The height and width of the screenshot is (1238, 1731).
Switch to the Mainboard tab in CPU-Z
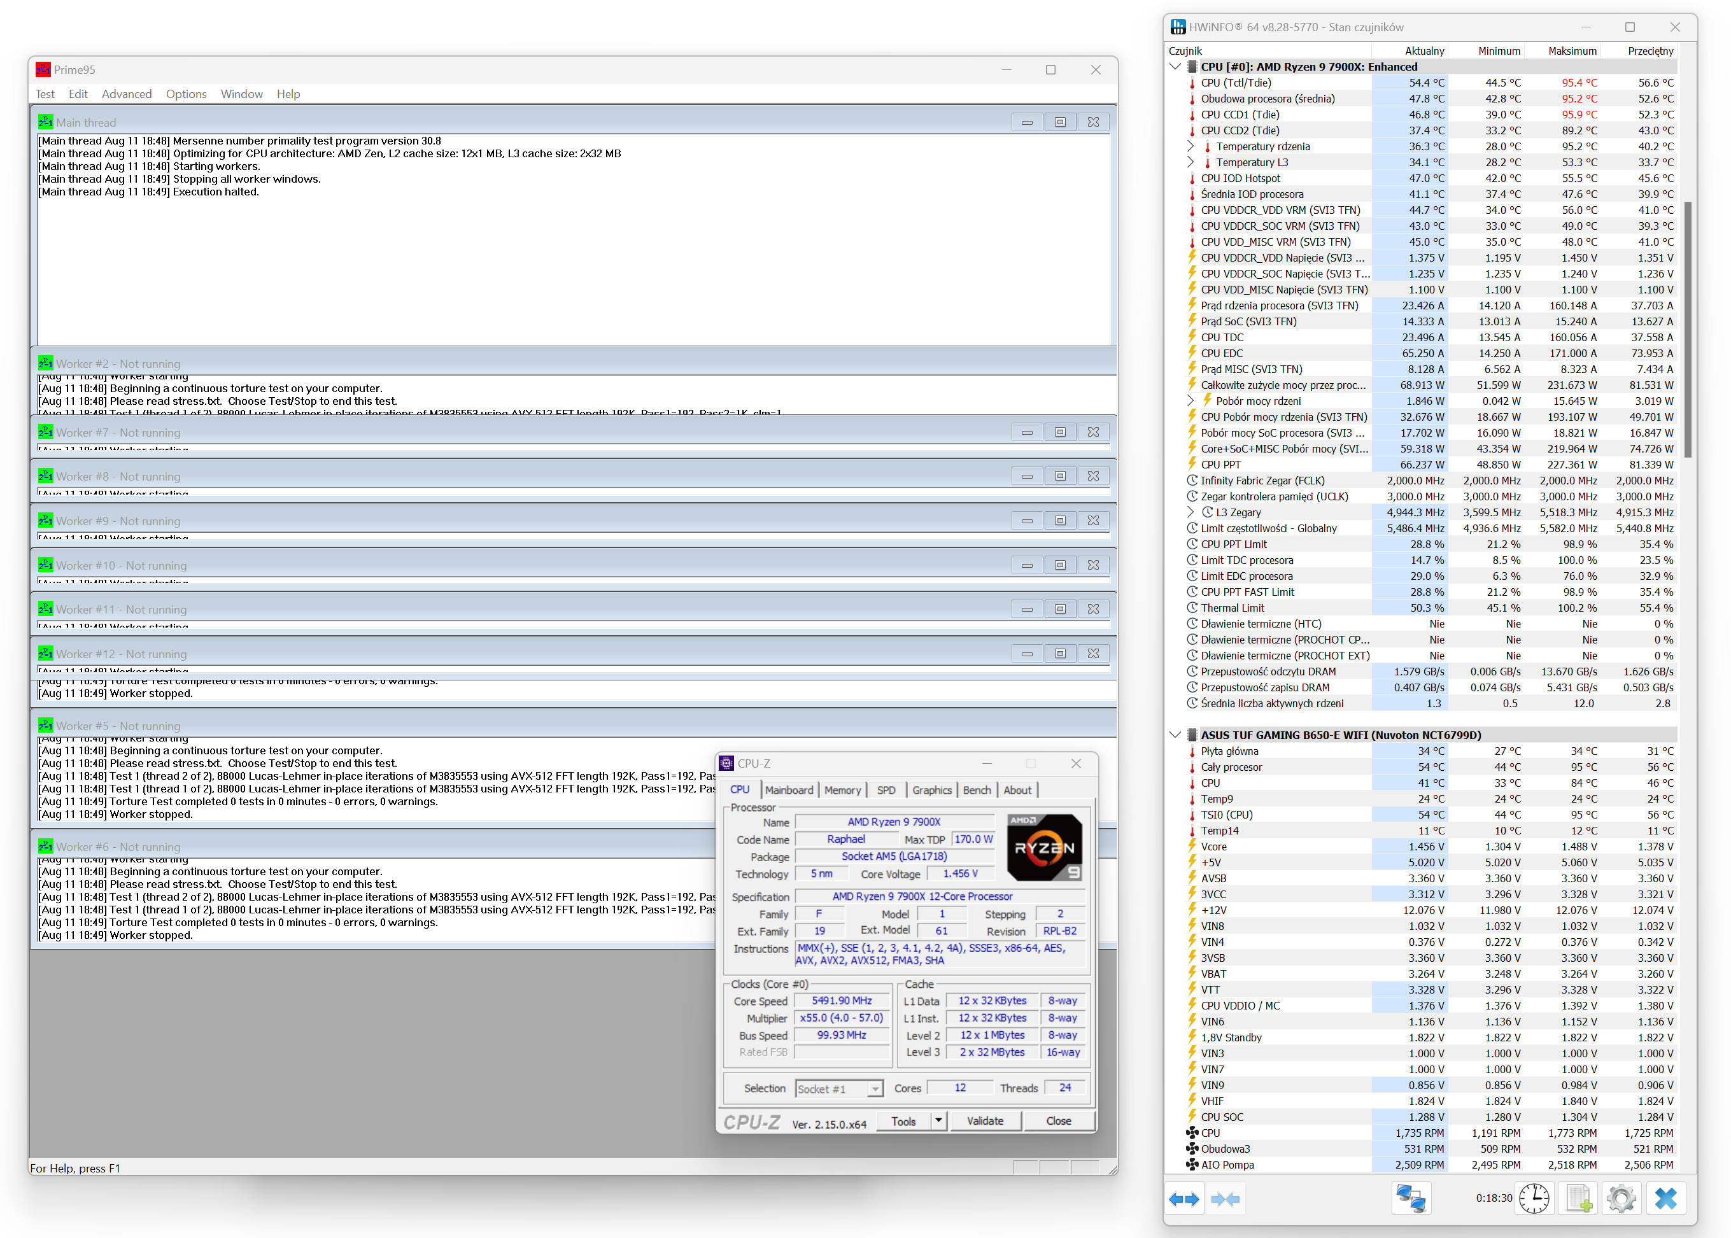coord(789,790)
